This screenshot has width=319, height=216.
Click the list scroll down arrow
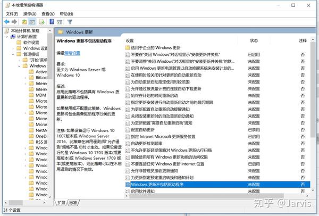coord(313,190)
